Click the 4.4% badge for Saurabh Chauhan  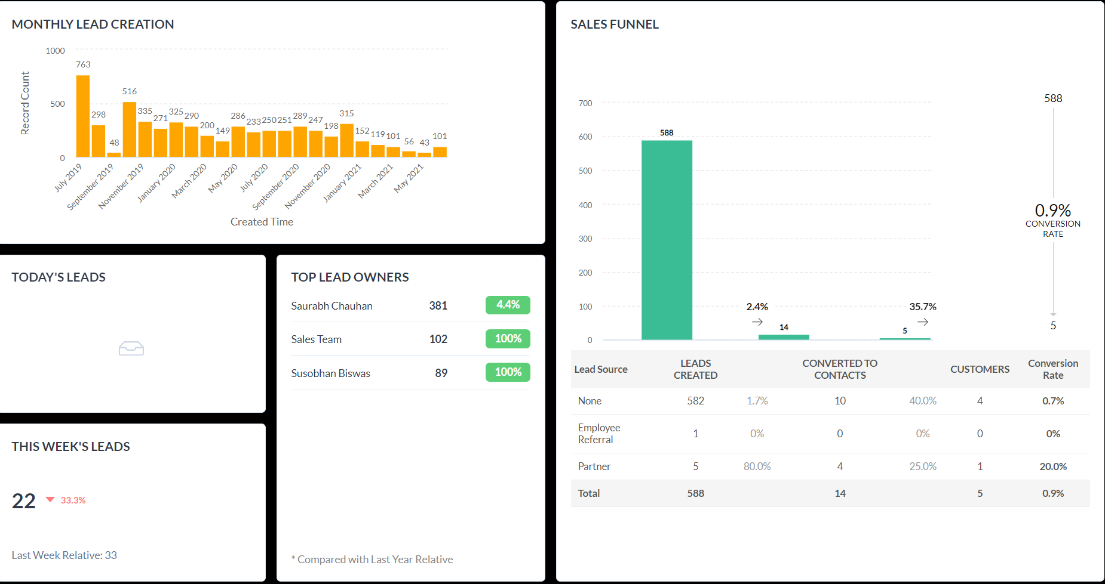point(508,305)
